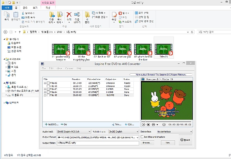Stop the preview playback in converter
This screenshot has height=159, width=231.
pos(148,124)
